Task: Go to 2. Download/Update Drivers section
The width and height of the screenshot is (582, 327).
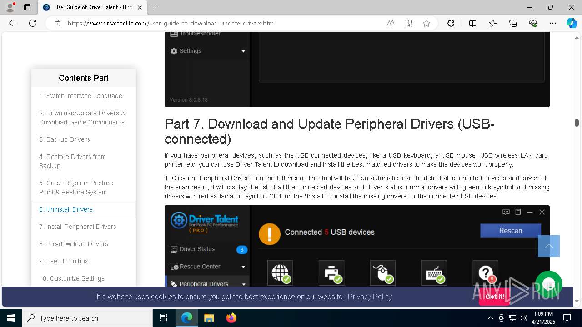Action: (82, 118)
